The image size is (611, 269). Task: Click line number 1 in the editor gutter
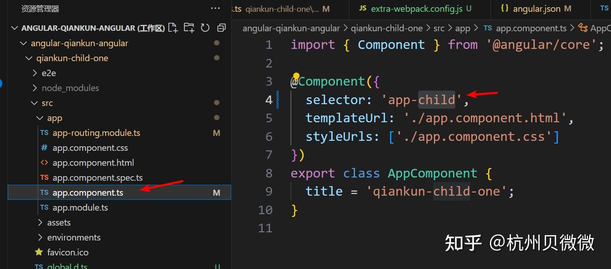tap(268, 45)
